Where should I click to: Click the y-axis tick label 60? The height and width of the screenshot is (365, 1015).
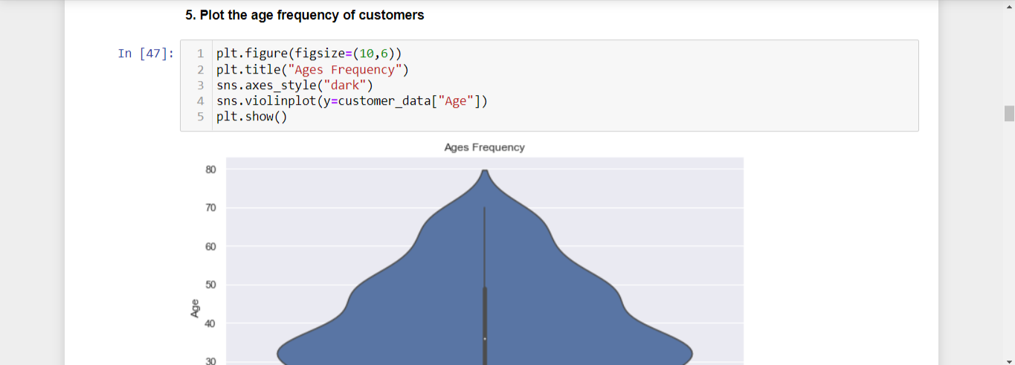(211, 247)
